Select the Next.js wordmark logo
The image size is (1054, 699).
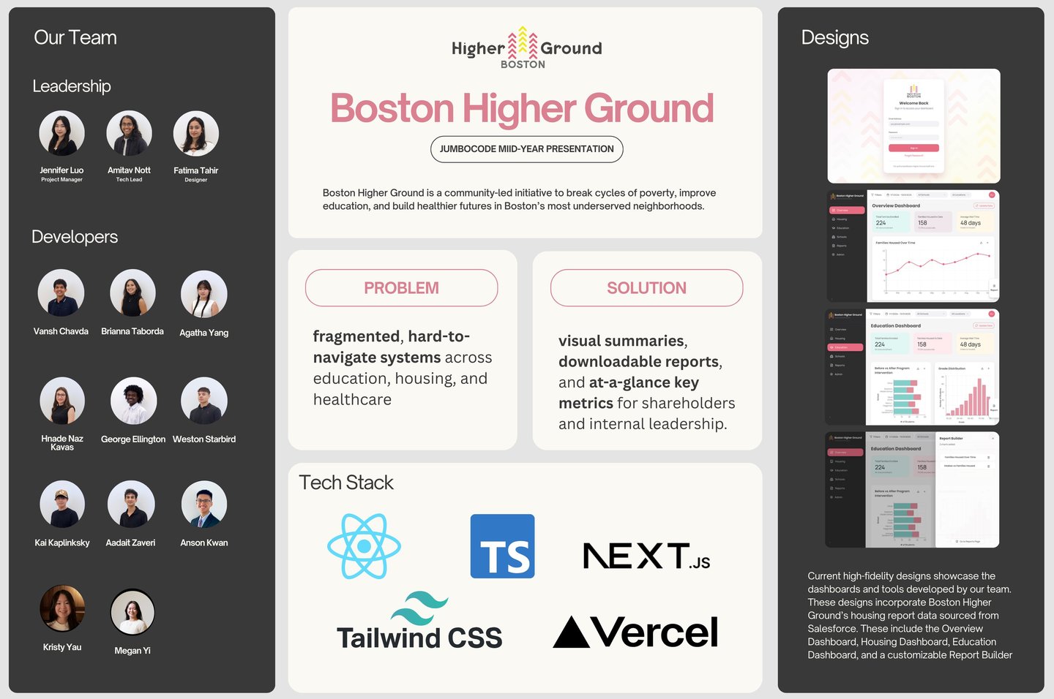[646, 556]
